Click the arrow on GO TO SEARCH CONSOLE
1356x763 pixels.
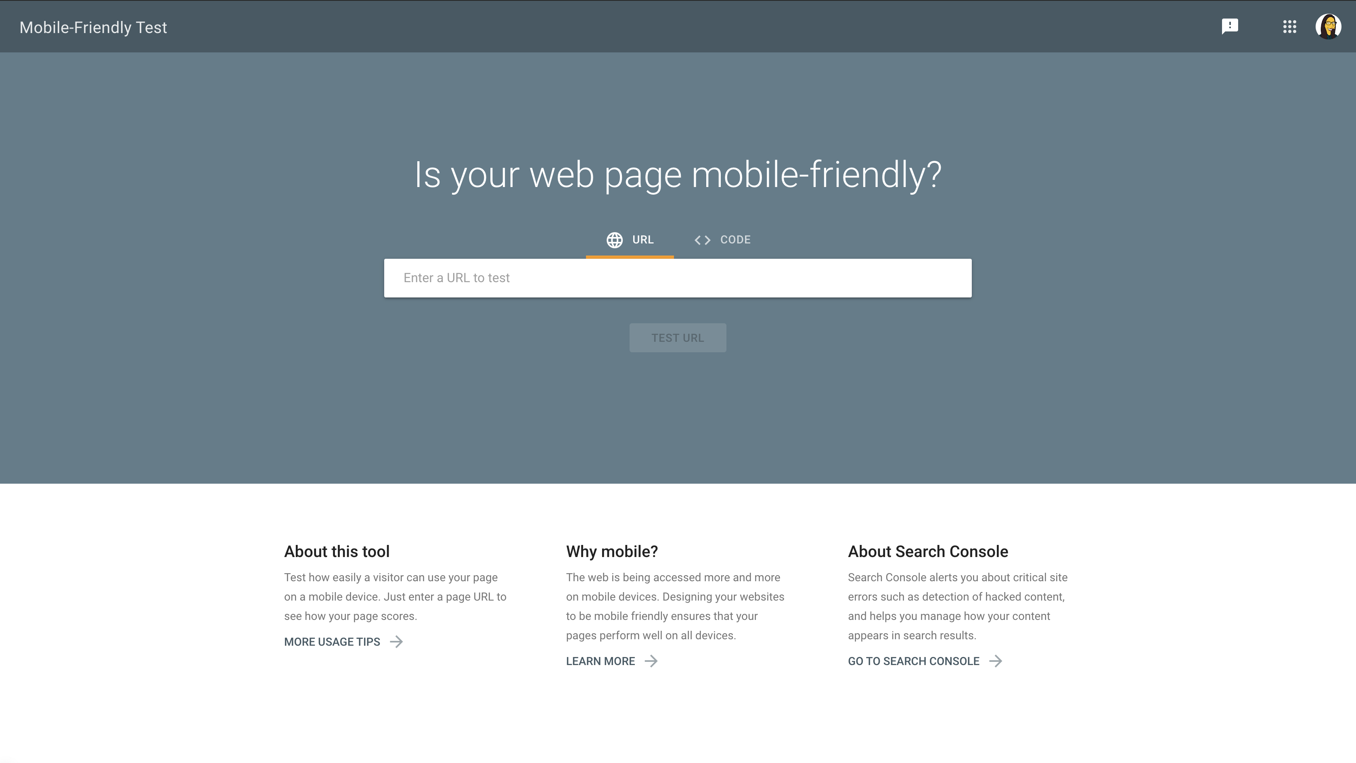point(995,661)
